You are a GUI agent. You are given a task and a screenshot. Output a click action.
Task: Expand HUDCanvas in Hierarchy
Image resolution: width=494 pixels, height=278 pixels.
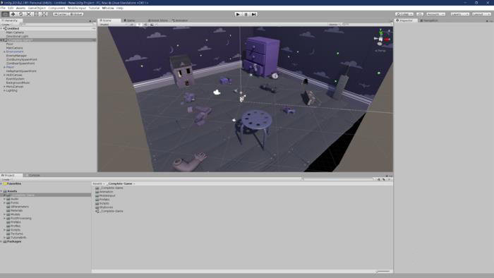coord(4,75)
